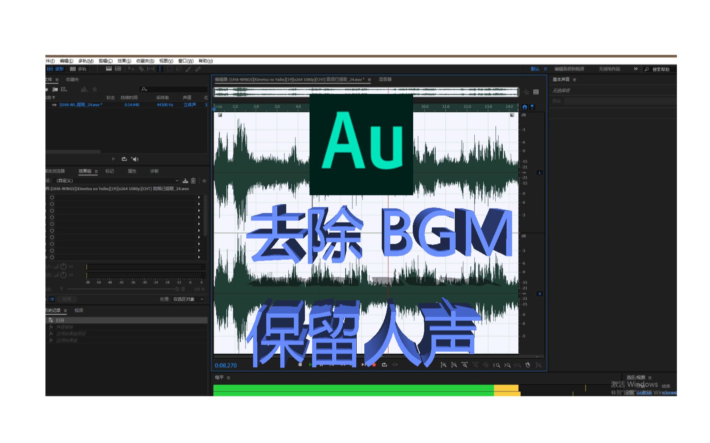Click the 应用 Apply button

(67, 299)
